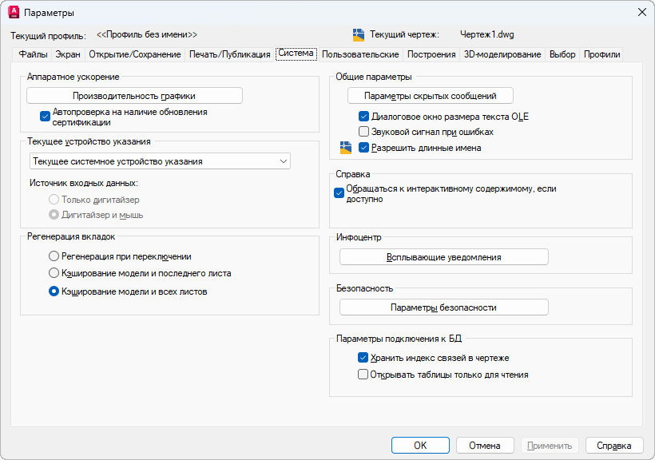655x460 pixels.
Task: Click the Производительность графики button
Action: 134,96
